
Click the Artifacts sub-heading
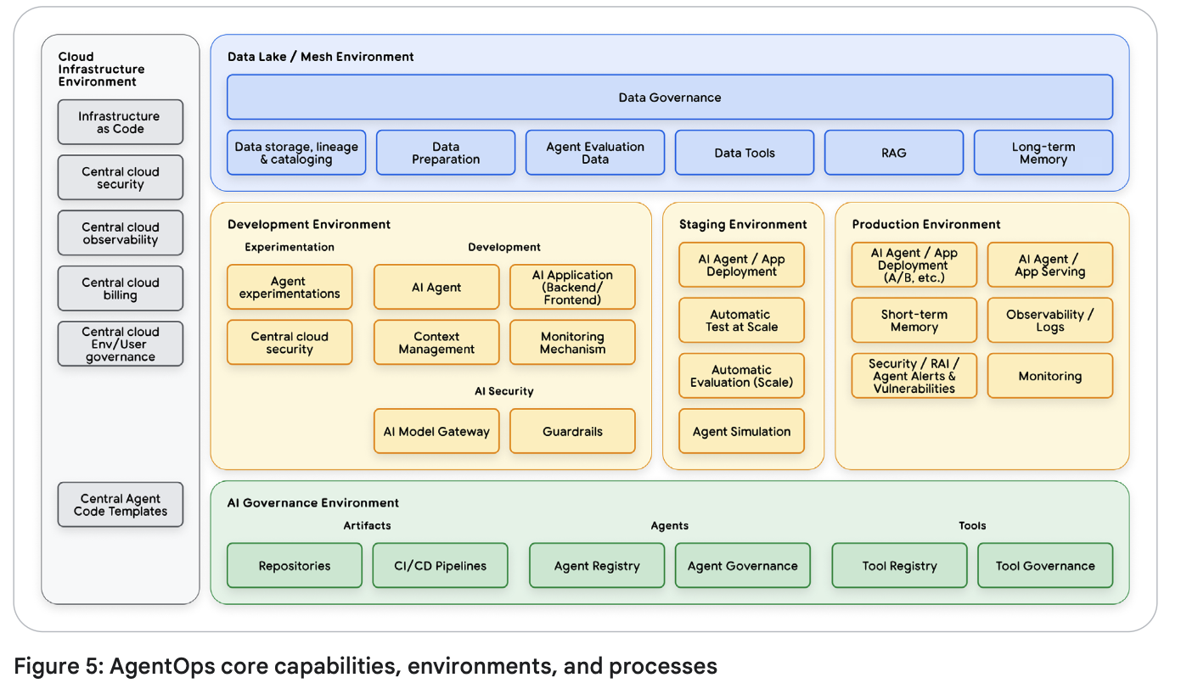click(368, 525)
